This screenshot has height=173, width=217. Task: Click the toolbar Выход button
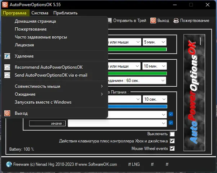160,21
